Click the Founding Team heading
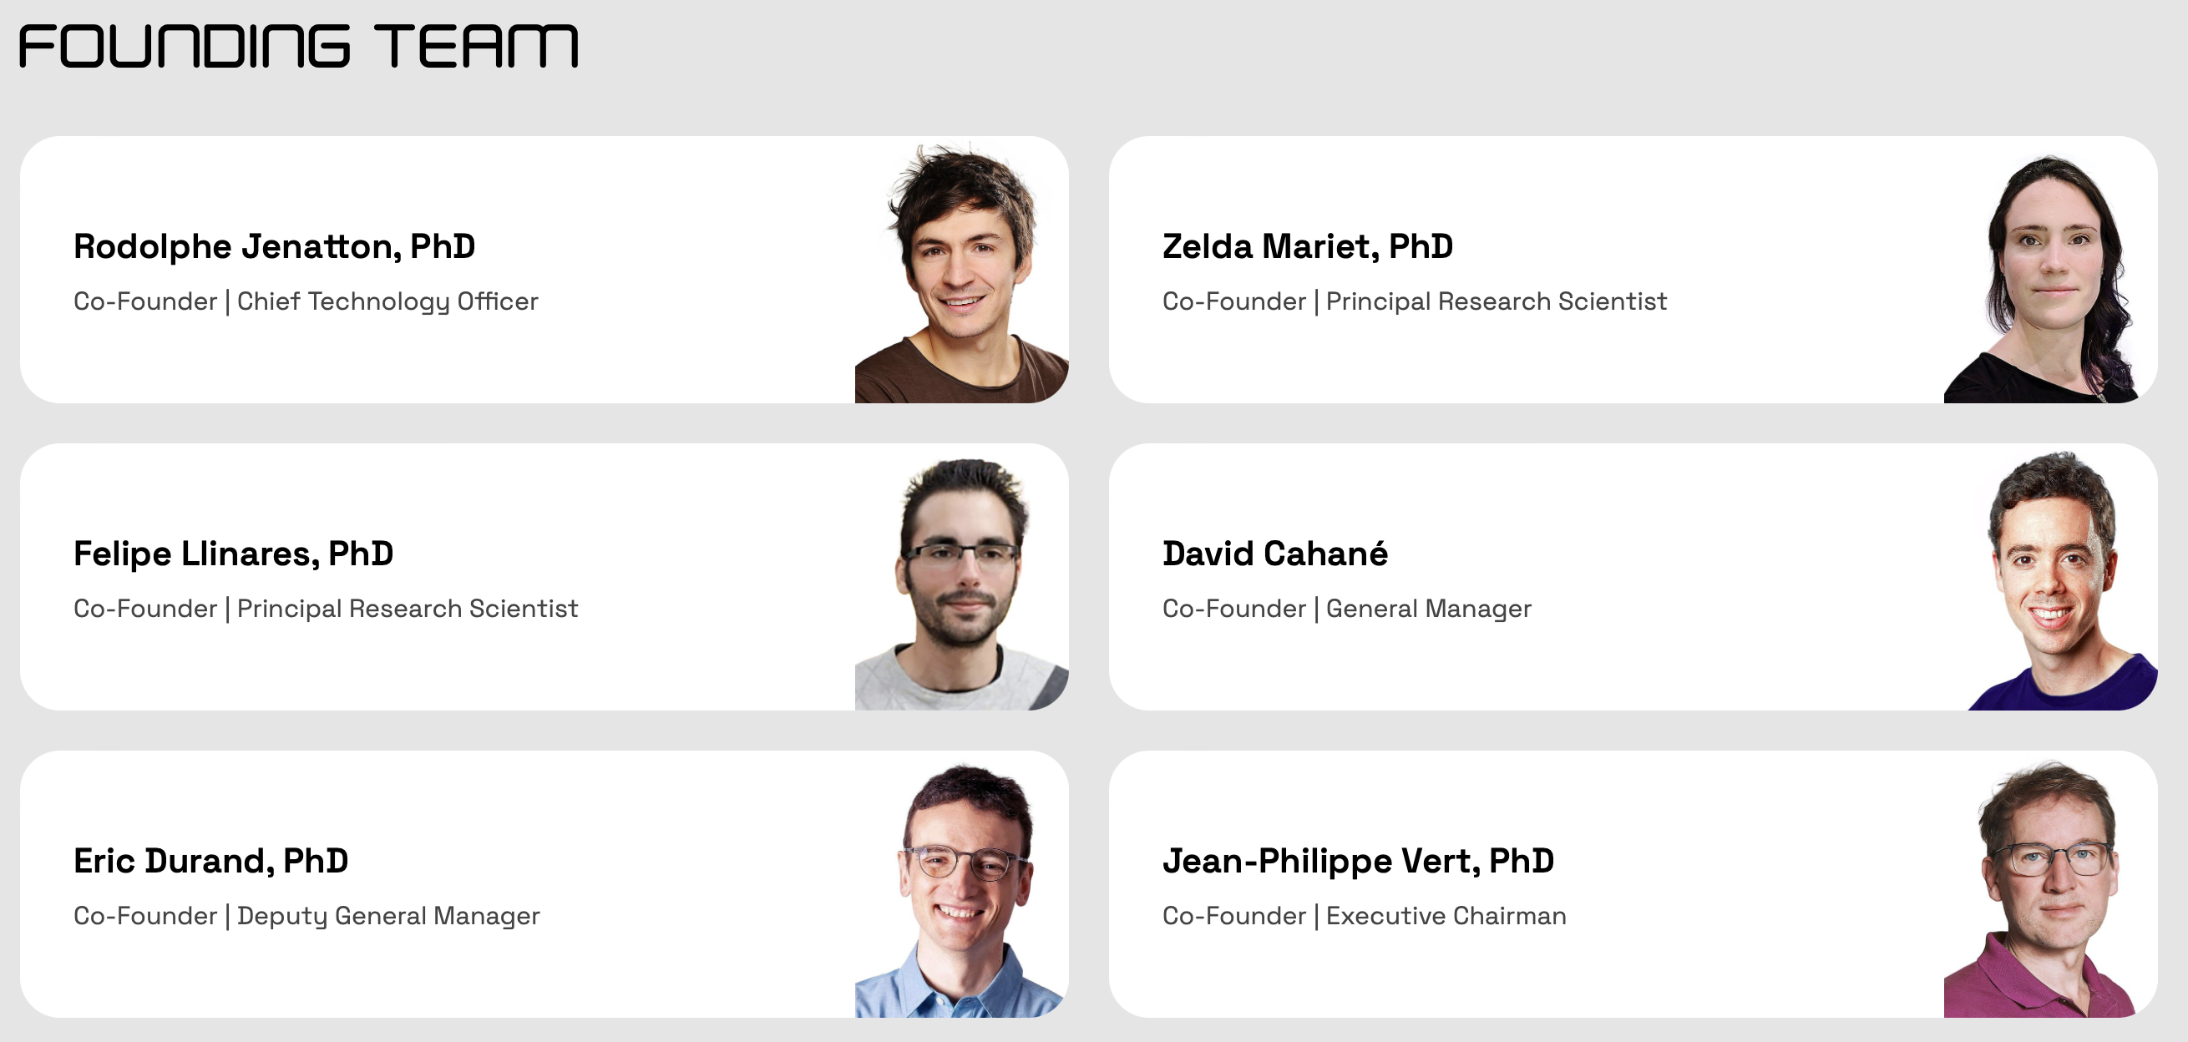This screenshot has width=2188, height=1042. pos(298,46)
